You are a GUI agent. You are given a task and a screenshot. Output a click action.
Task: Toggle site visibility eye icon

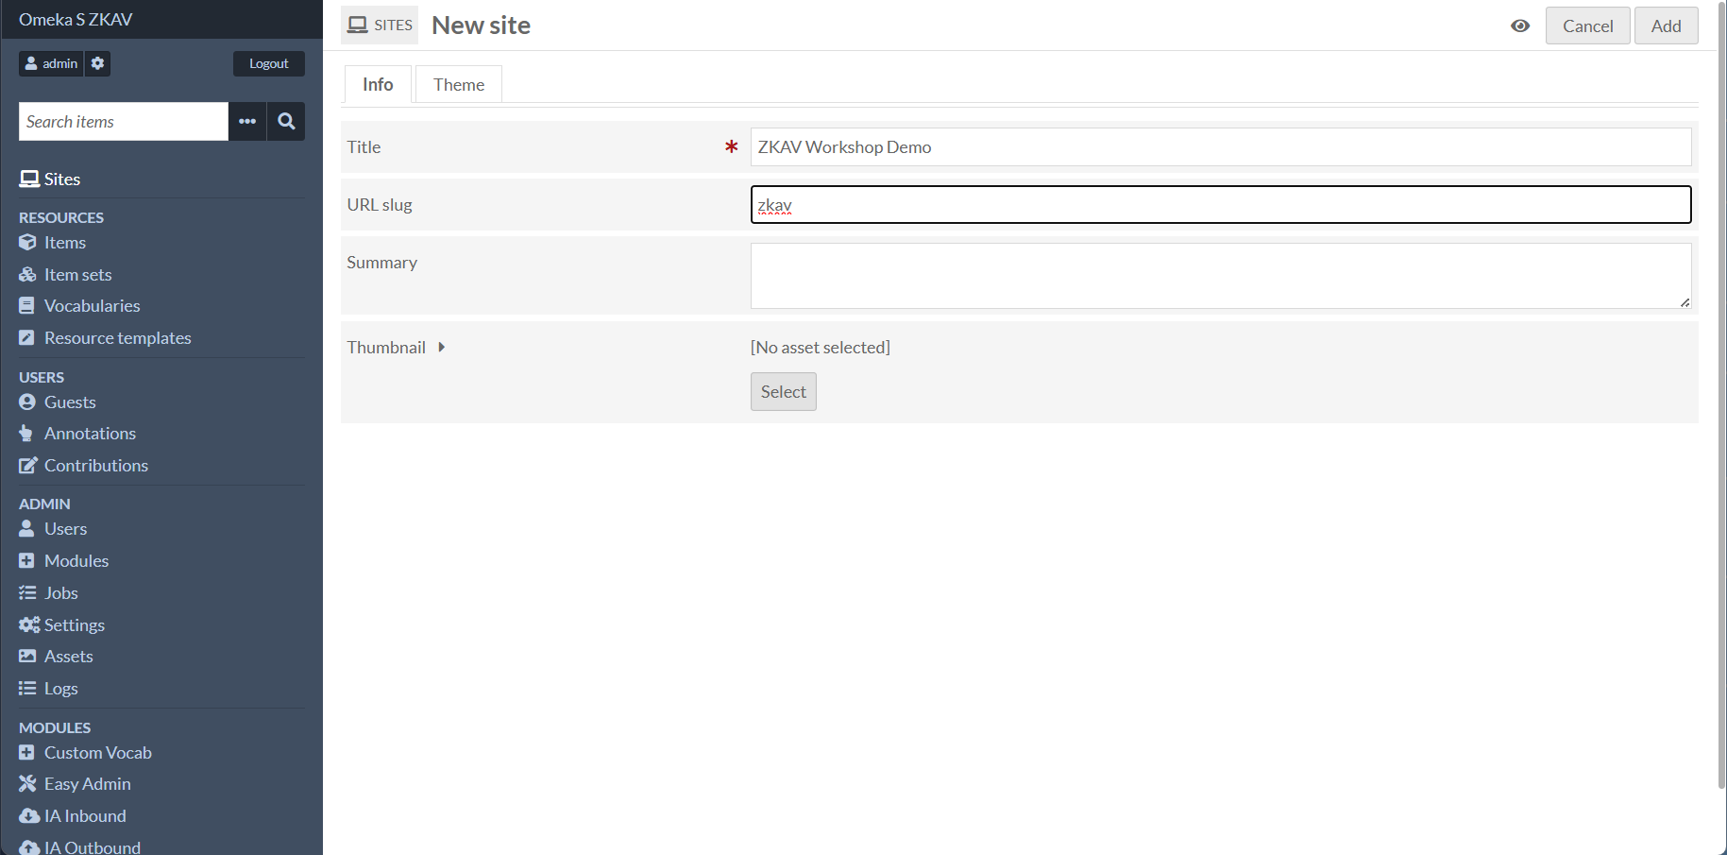pyautogui.click(x=1520, y=26)
